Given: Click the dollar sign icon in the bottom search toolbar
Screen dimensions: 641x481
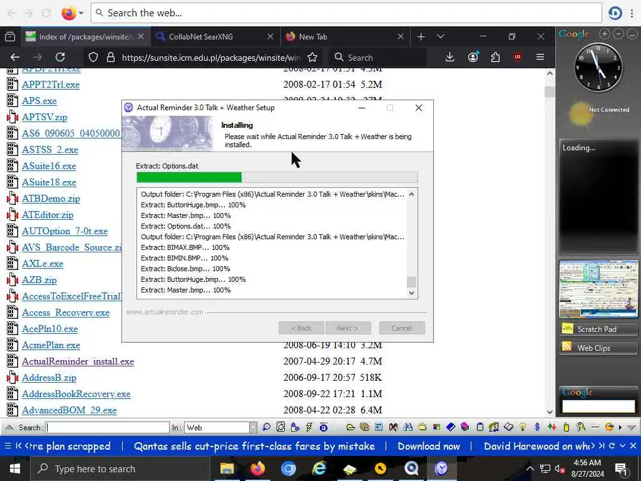Looking at the screenshot, I should pos(537,427).
